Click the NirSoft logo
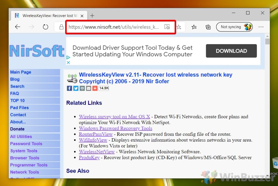The width and height of the screenshot is (278, 186). (x=37, y=51)
